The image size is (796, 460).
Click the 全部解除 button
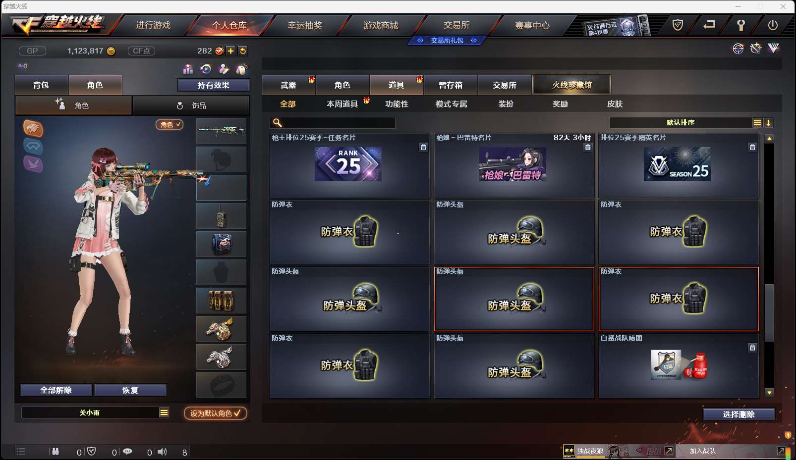[x=56, y=390]
